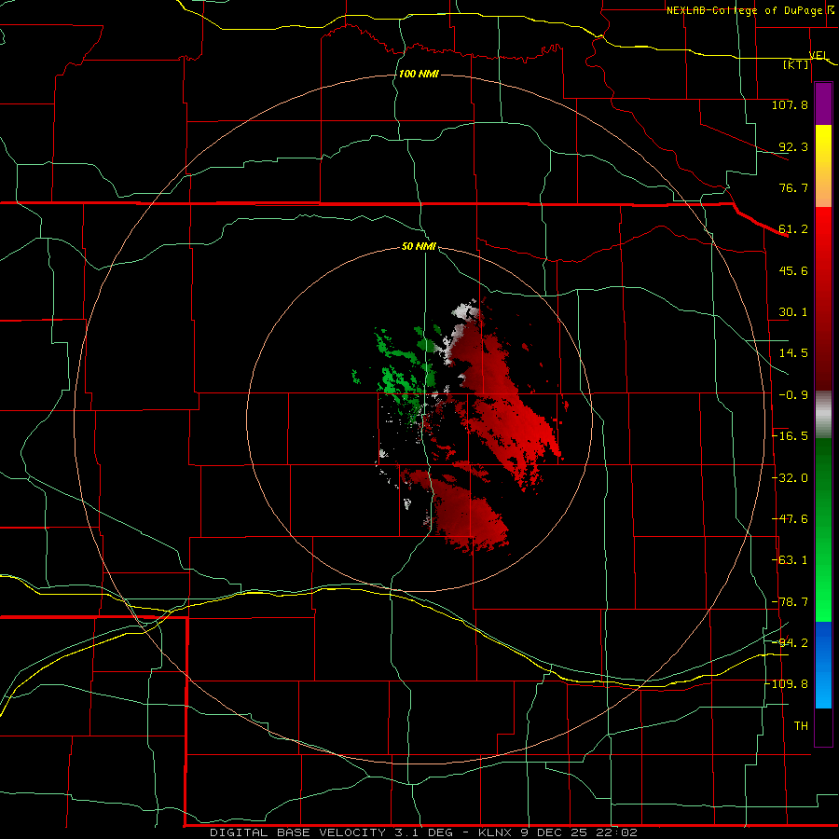Click the -32.0 velocity scale value

click(790, 478)
